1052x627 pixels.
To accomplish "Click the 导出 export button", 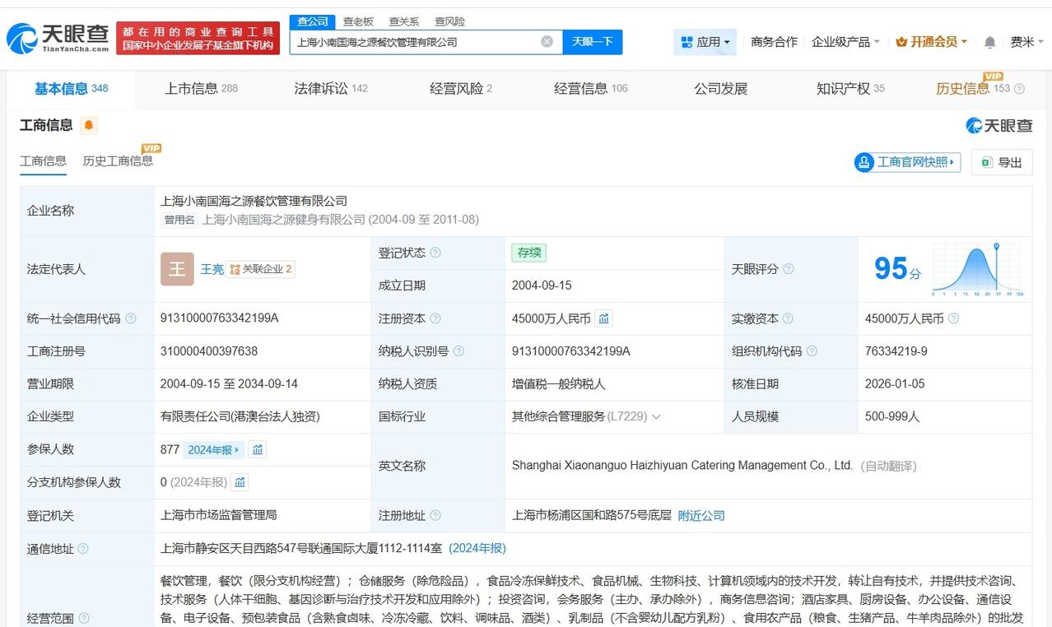I will [1002, 162].
